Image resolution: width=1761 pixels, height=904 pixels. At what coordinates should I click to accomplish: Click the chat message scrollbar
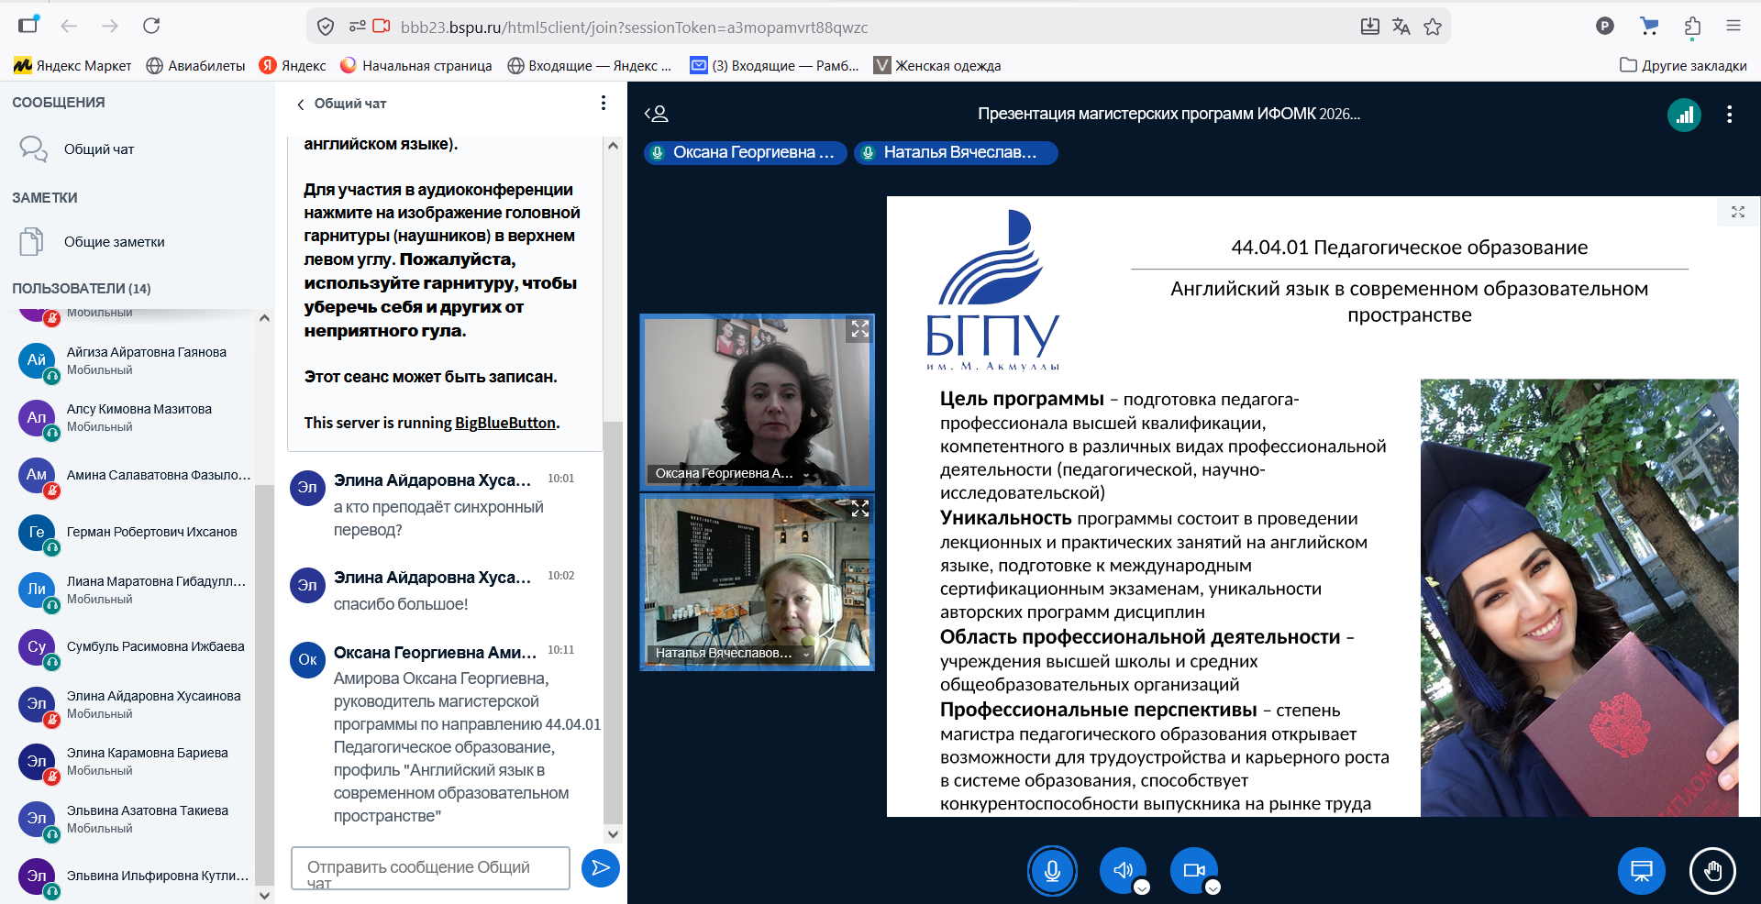click(613, 623)
